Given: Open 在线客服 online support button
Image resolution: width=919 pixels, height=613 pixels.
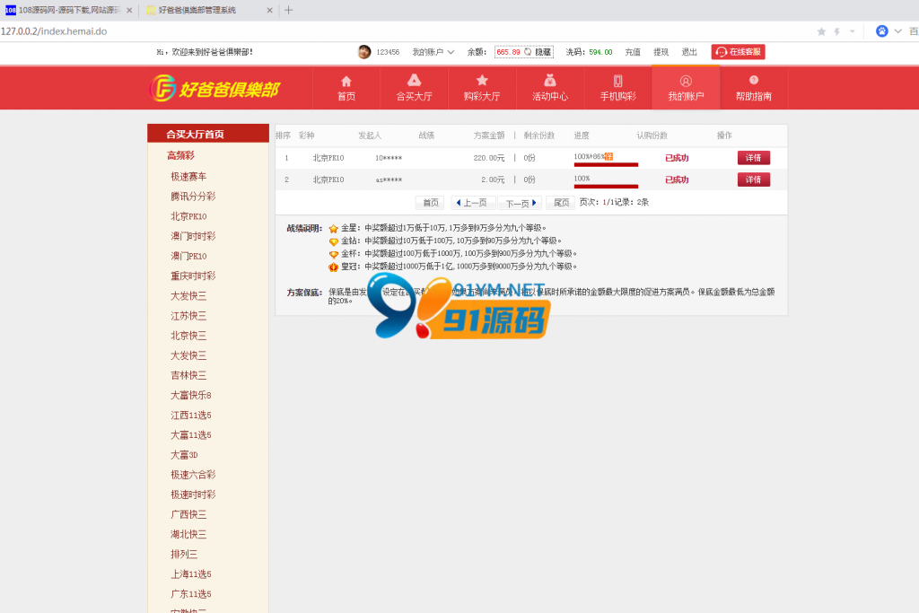Looking at the screenshot, I should click(738, 52).
